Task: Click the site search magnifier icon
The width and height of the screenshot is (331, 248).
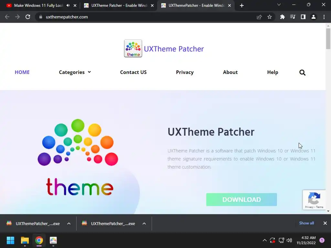Action: pyautogui.click(x=302, y=73)
